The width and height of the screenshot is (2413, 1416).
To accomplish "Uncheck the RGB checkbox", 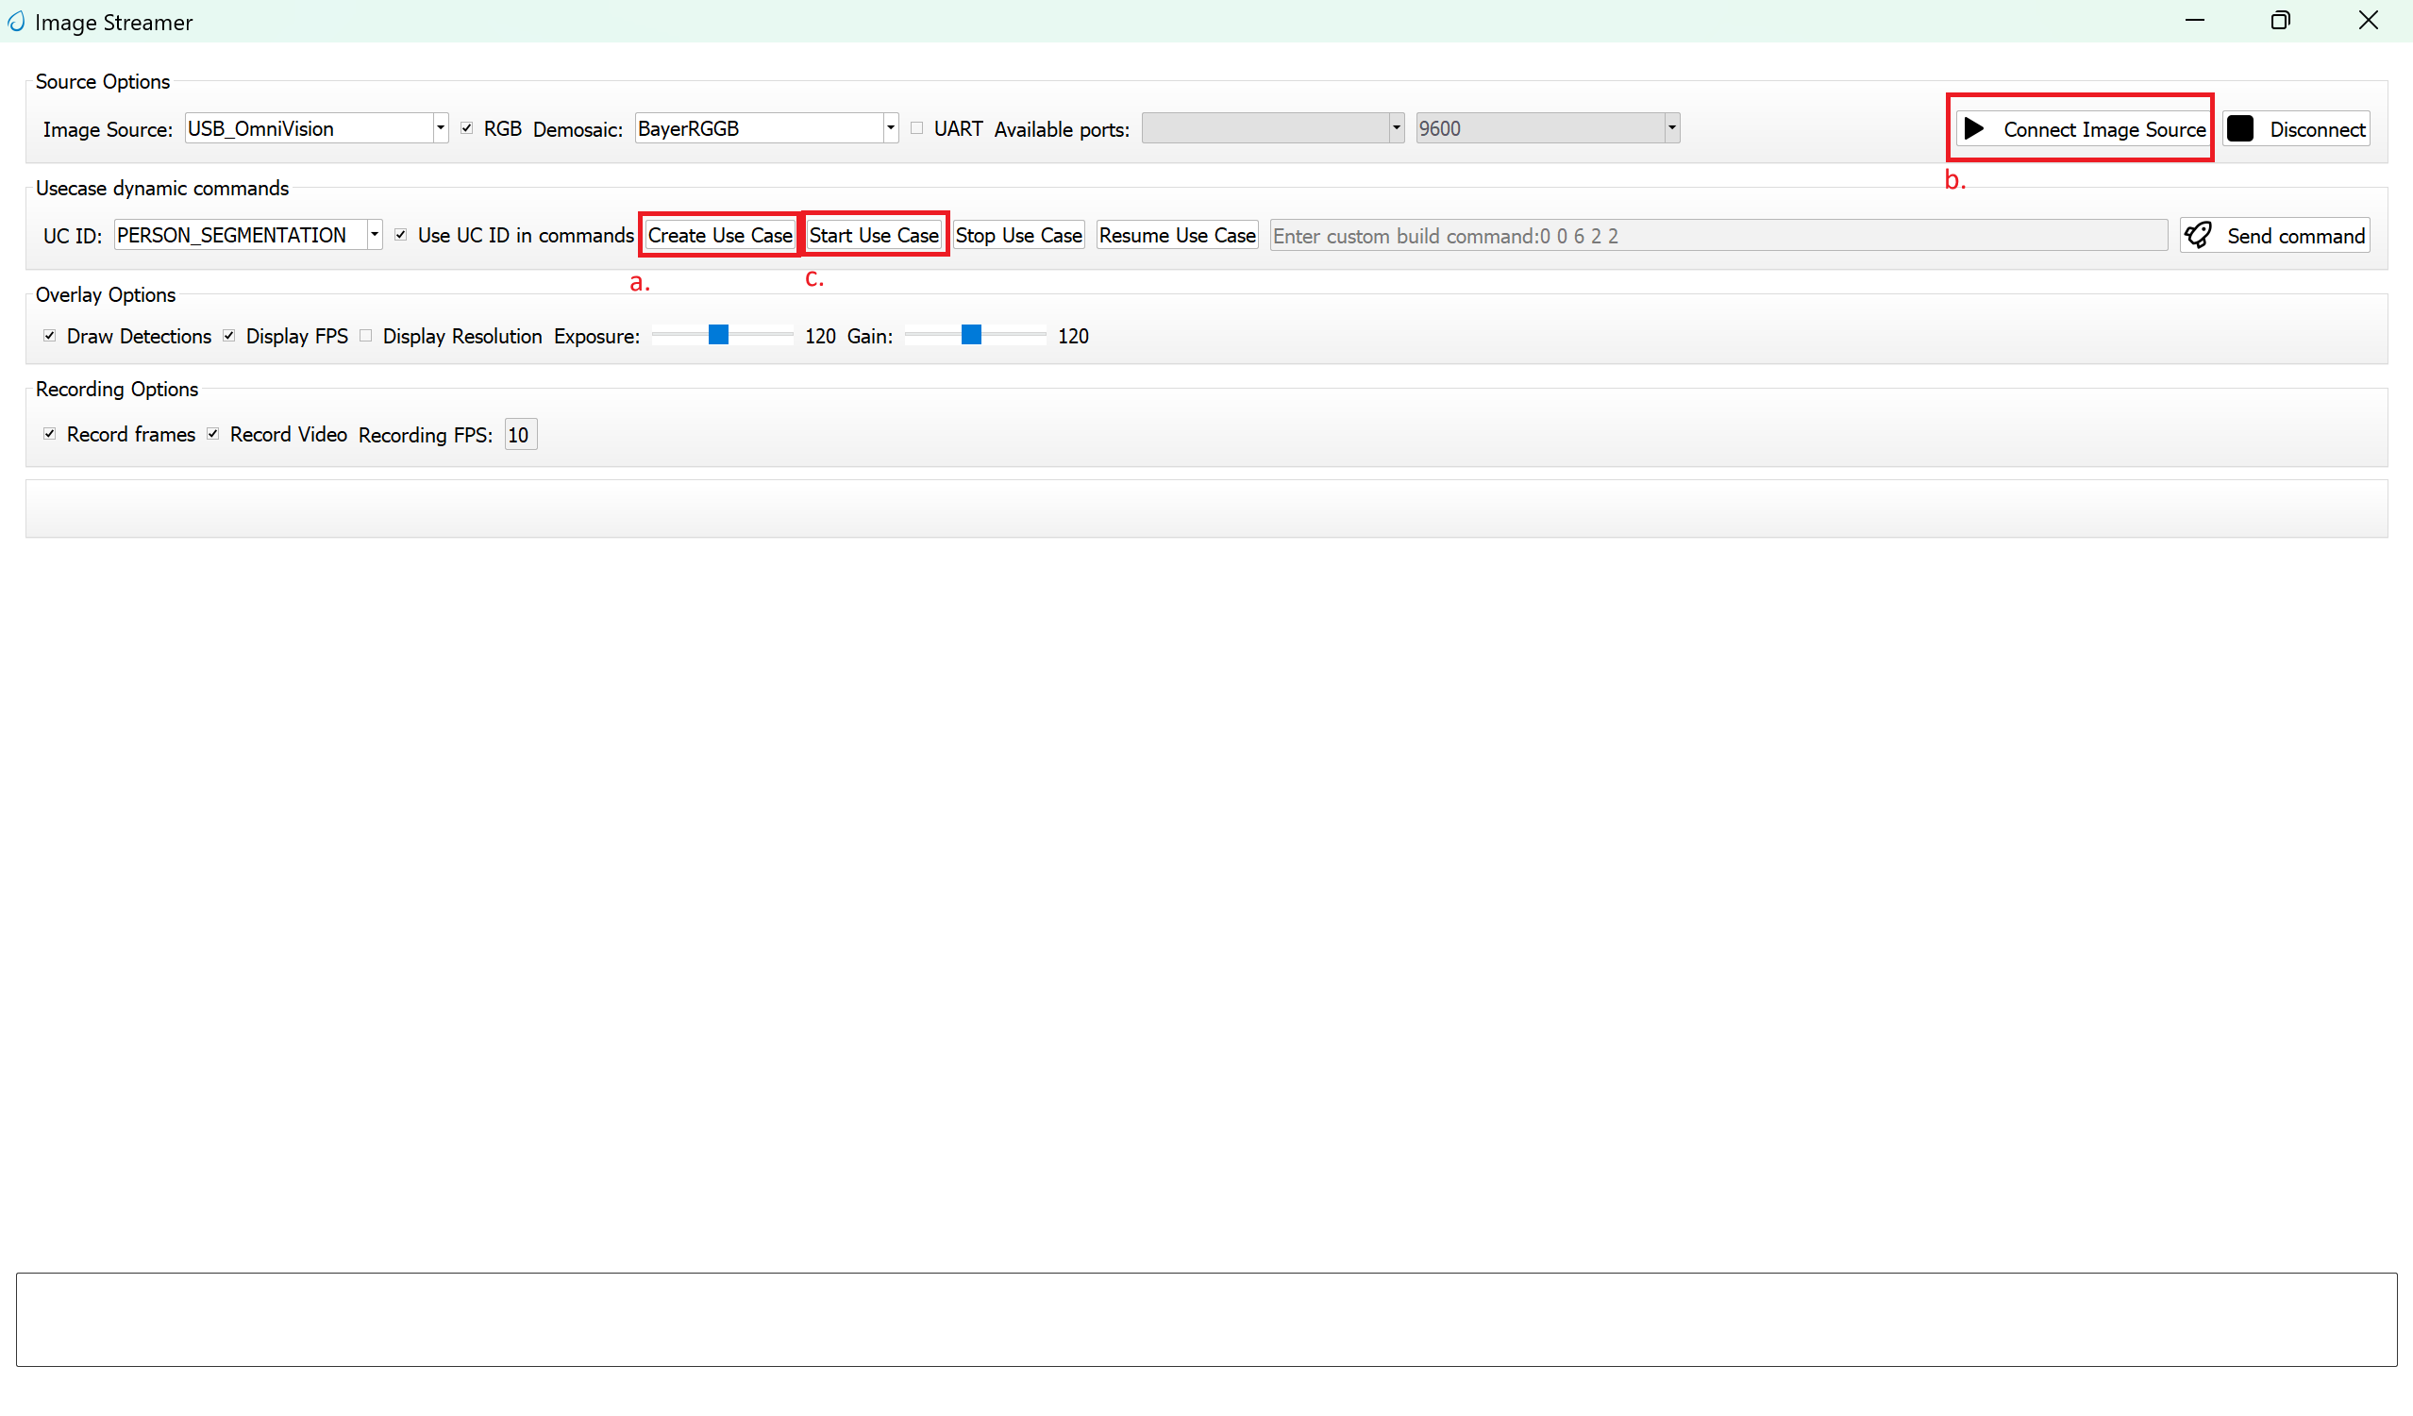I will (x=467, y=127).
